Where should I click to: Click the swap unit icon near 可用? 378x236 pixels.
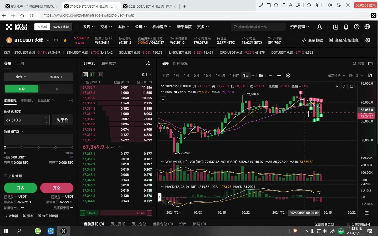[71, 157]
